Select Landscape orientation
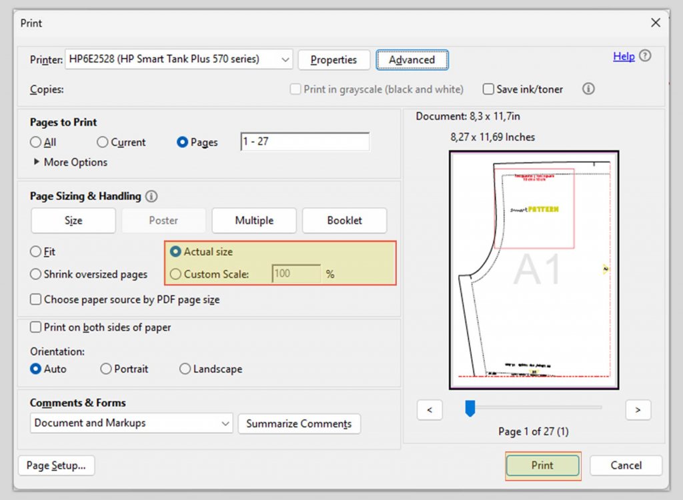The image size is (683, 500). pos(185,369)
